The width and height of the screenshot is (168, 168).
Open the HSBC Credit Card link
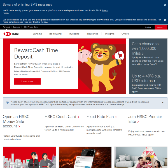62,117
